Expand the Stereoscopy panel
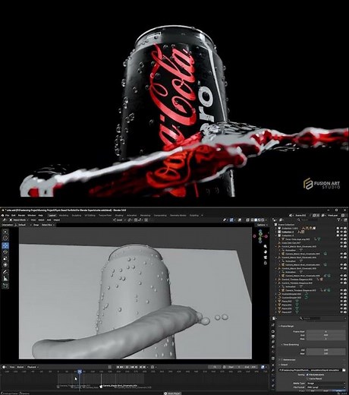This screenshot has width=349, height=395. click(x=288, y=359)
